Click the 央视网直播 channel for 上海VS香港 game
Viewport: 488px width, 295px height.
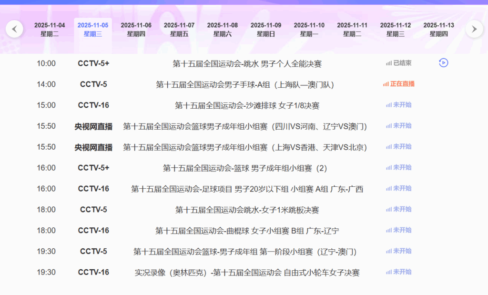coord(93,147)
